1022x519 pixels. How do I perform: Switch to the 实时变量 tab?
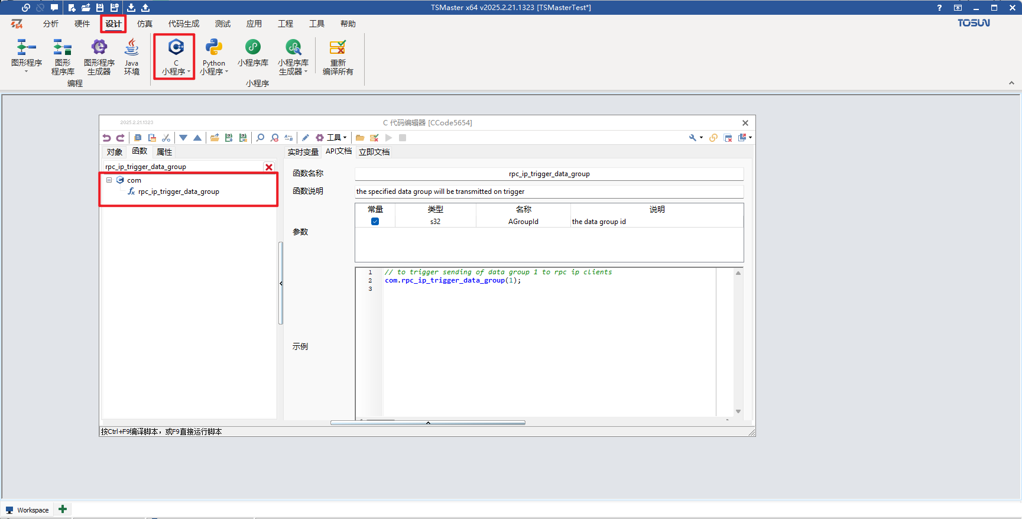click(303, 152)
